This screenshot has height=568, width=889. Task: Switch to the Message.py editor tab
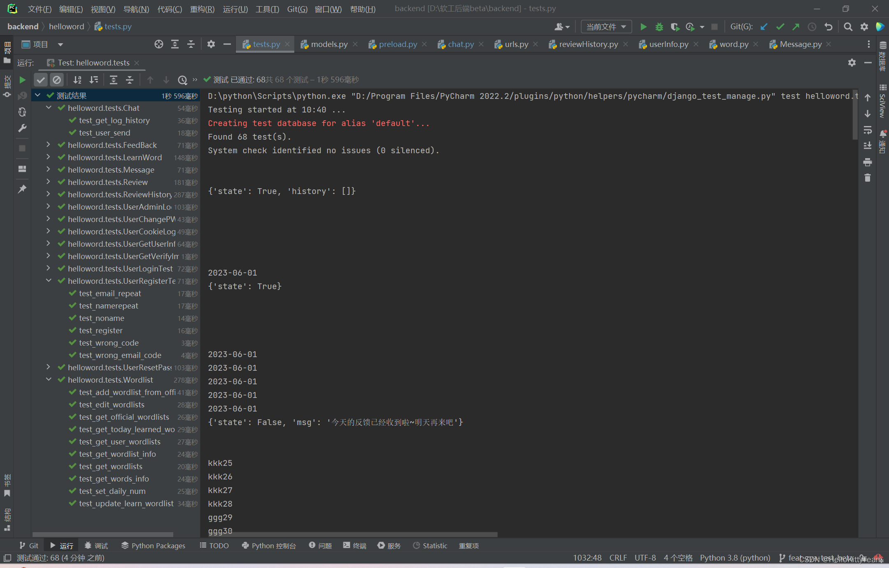pos(800,44)
